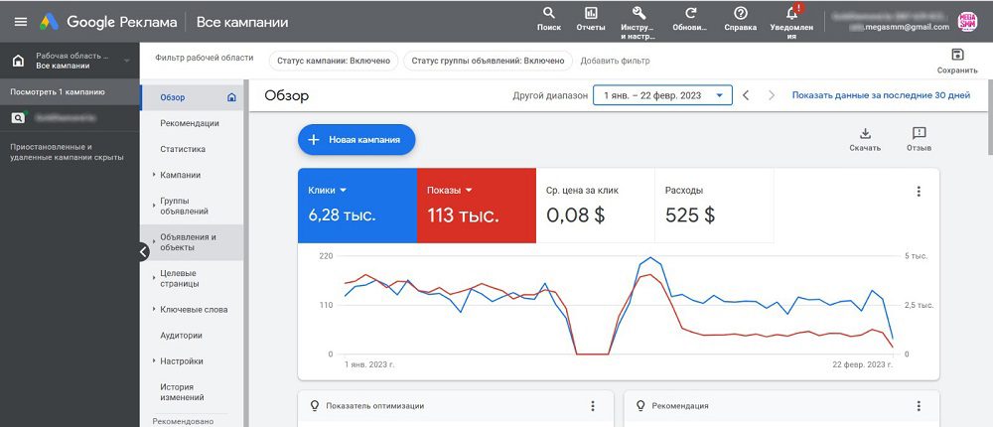Open the Показатель оптимизации three-dot menu
Screen dimensions: 993x427
point(593,406)
